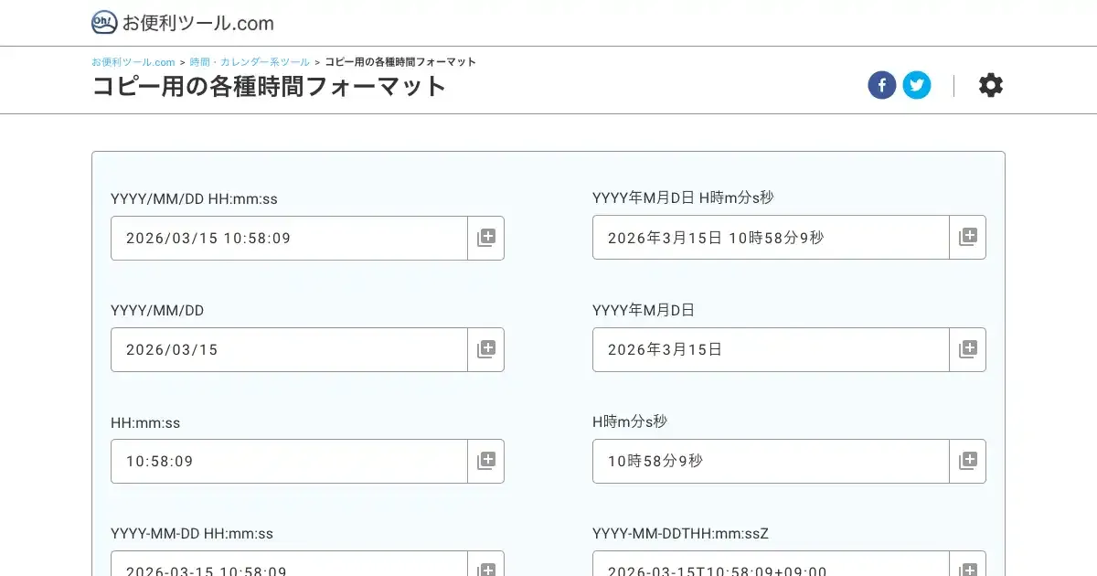1097x576 pixels.
Task: Click the field showing 2026年3月15日
Action: coord(771,349)
